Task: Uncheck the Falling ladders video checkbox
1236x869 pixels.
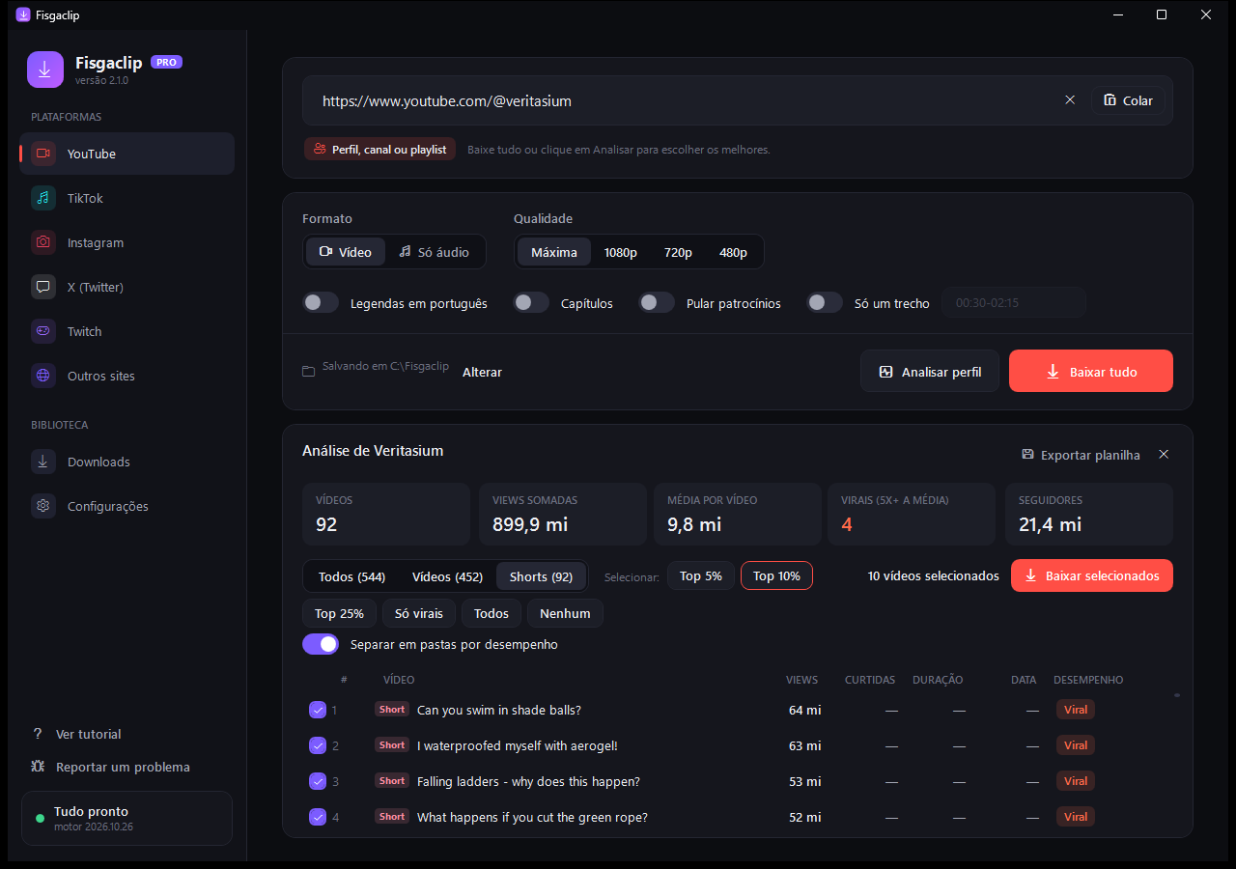Action: coord(318,781)
